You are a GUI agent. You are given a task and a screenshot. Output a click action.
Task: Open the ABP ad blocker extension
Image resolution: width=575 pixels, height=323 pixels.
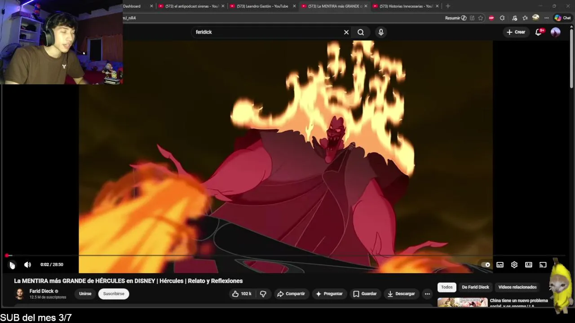(491, 18)
